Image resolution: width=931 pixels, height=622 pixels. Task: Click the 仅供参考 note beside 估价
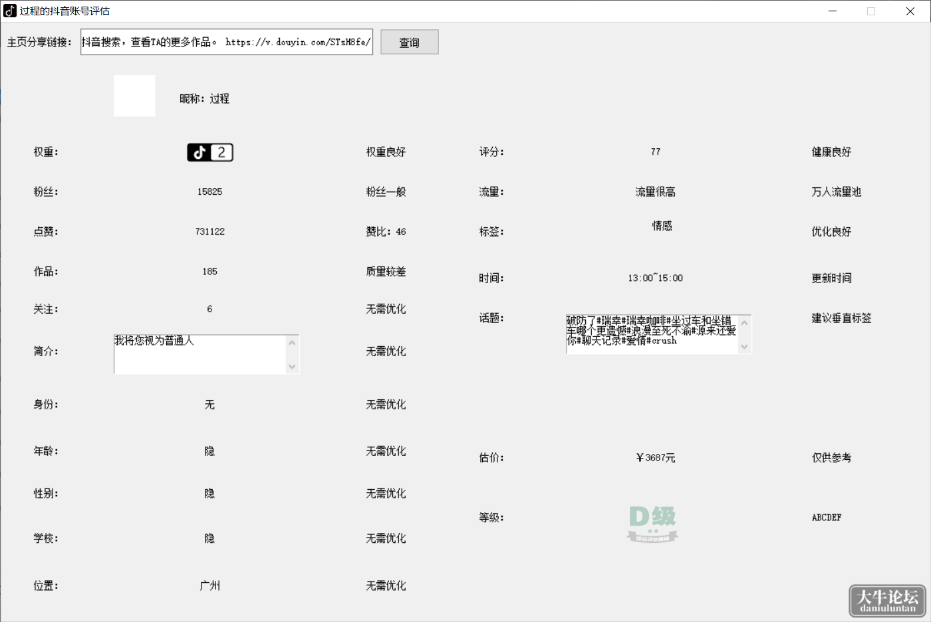point(832,458)
